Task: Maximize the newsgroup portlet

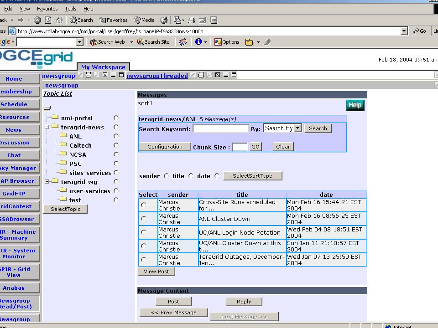Action: pos(121,75)
